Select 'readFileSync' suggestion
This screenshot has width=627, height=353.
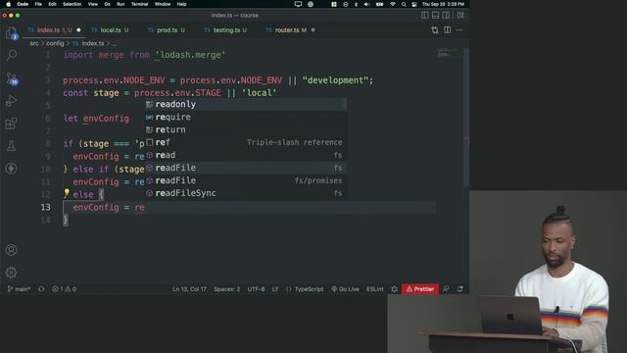coord(245,193)
